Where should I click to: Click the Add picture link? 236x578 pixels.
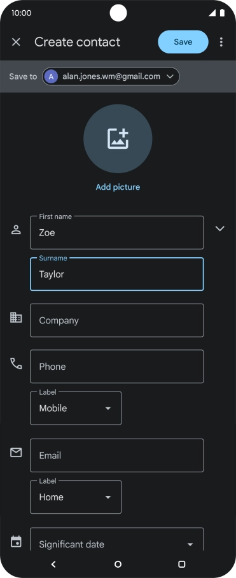118,187
